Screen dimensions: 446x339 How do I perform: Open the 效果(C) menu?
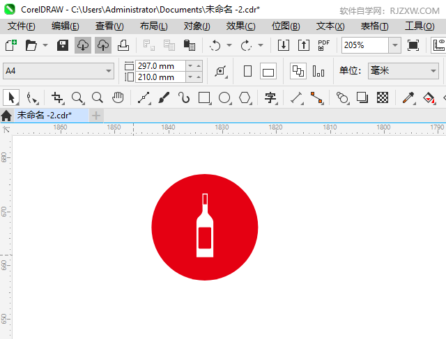[x=240, y=26]
